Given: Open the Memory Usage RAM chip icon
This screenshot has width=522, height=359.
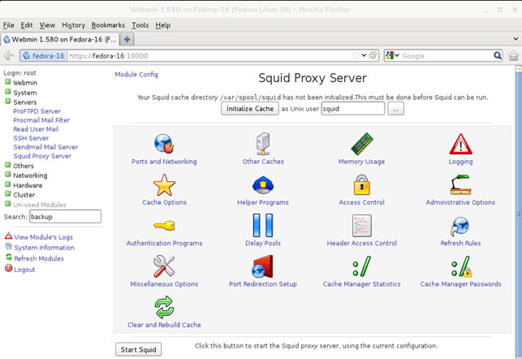Looking at the screenshot, I should click(x=362, y=144).
